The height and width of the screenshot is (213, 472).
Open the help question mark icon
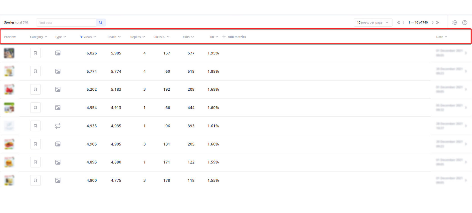[x=465, y=22]
